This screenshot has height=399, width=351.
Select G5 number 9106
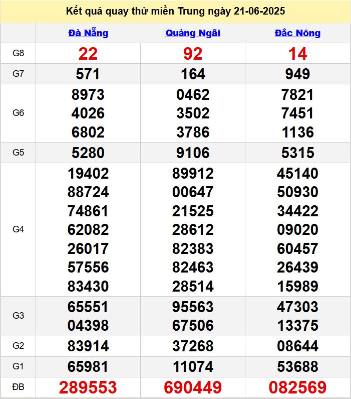click(x=193, y=153)
